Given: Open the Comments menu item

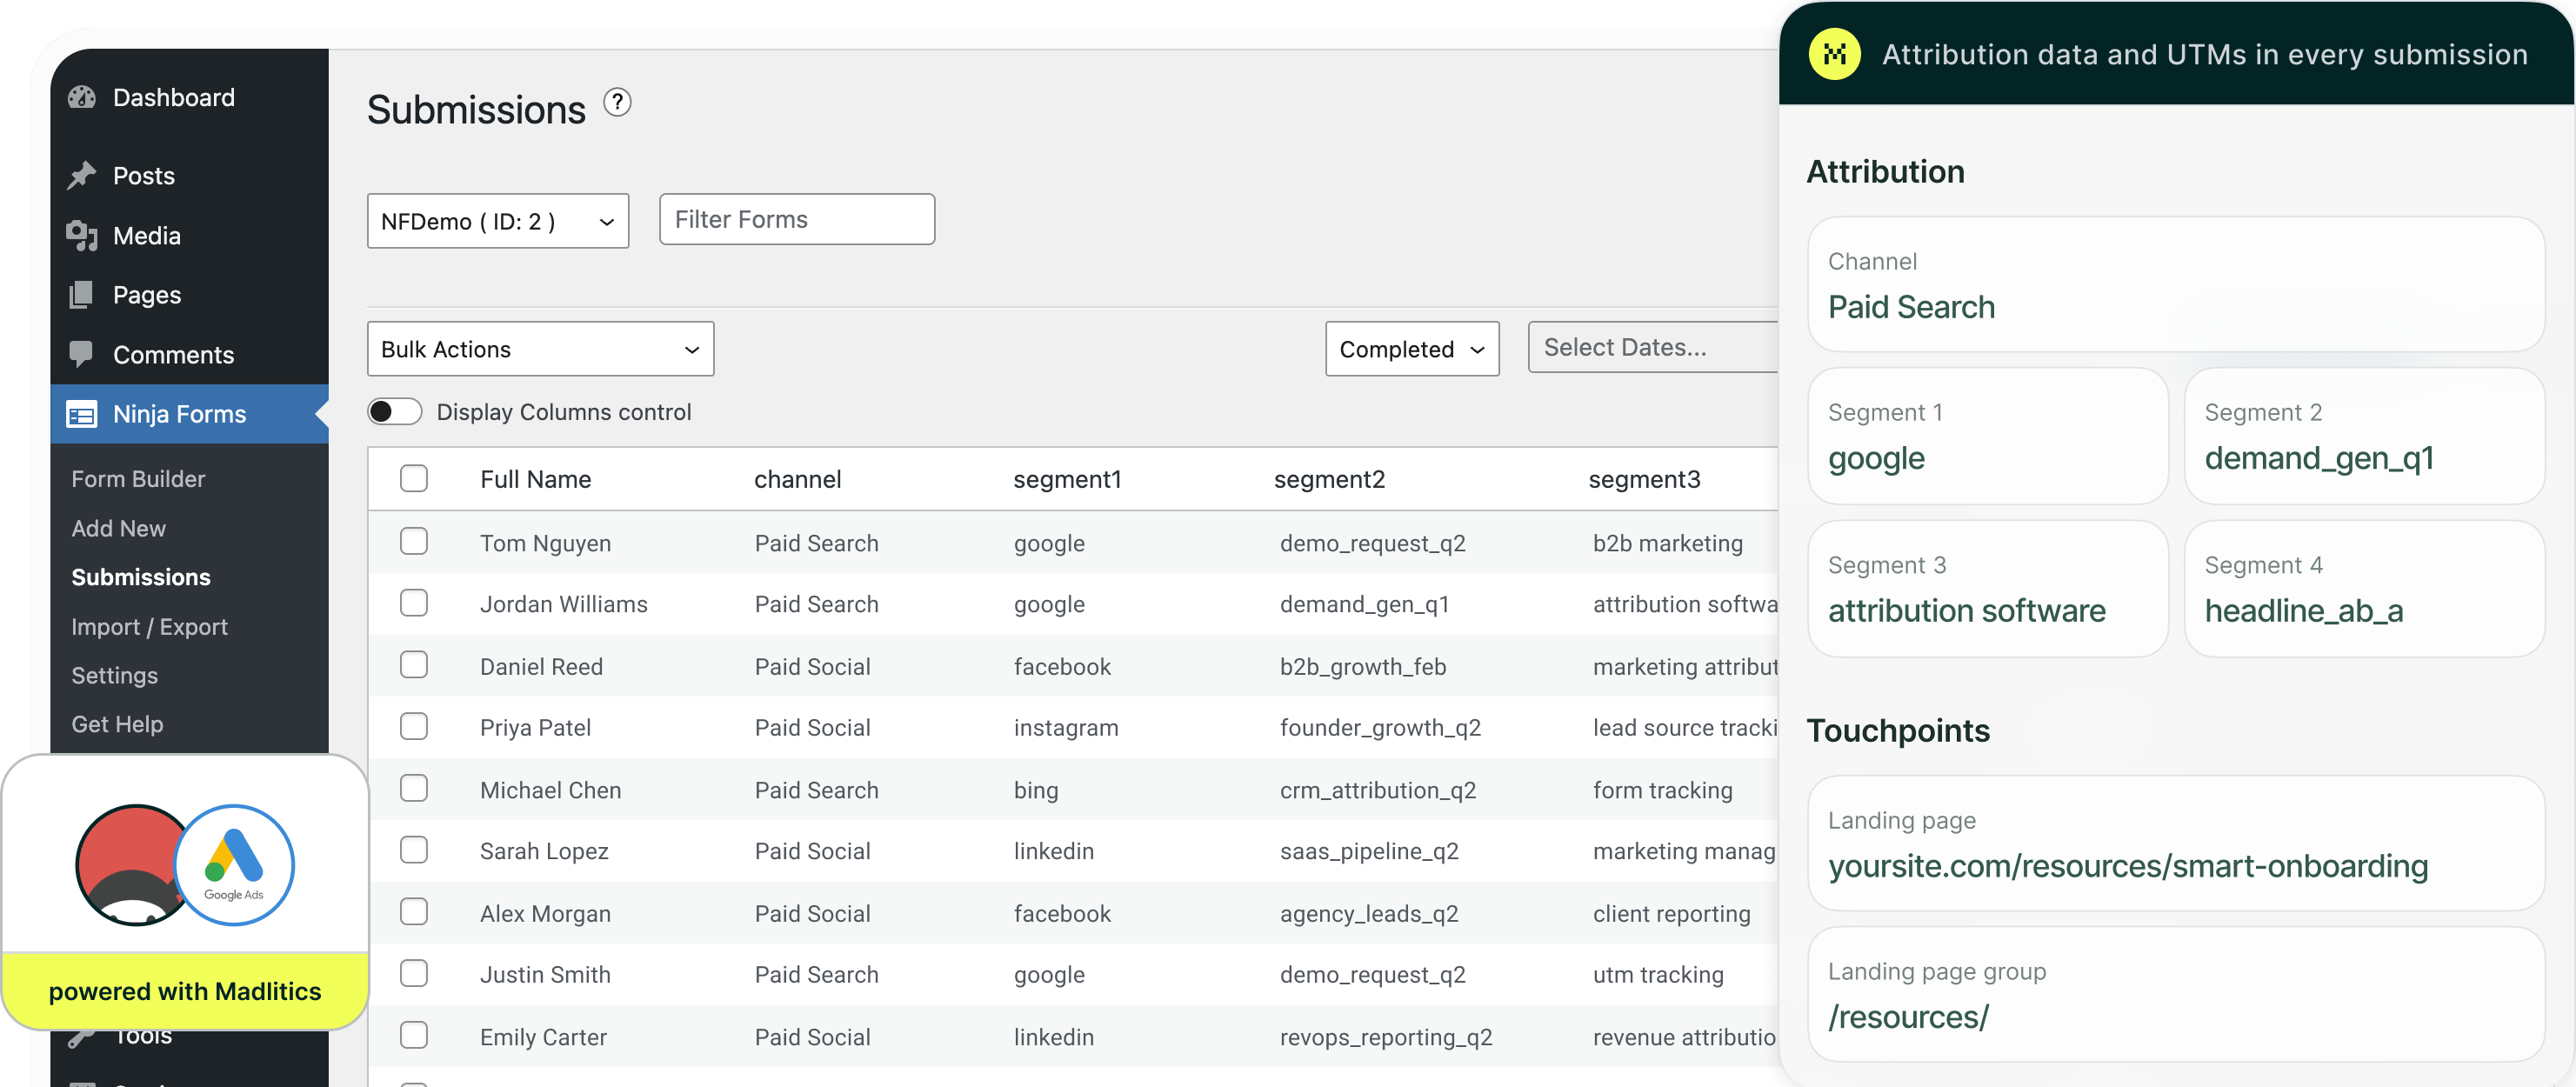Looking at the screenshot, I should [174, 354].
